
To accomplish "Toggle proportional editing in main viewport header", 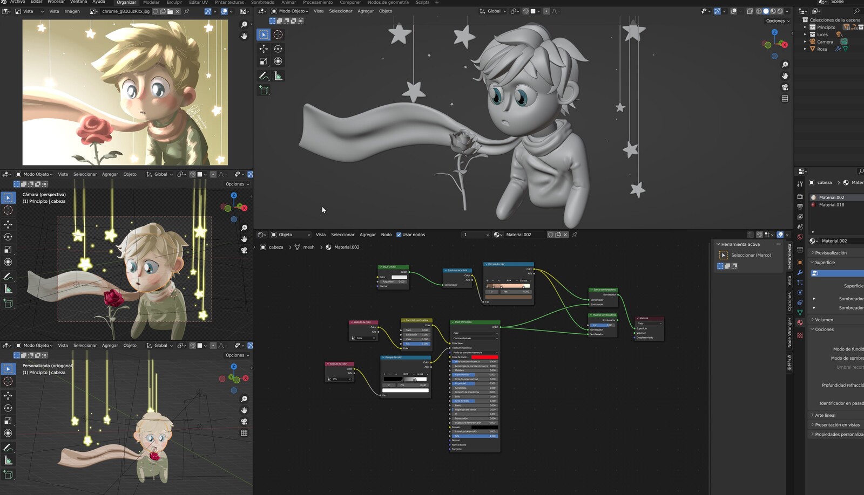I will click(x=546, y=11).
